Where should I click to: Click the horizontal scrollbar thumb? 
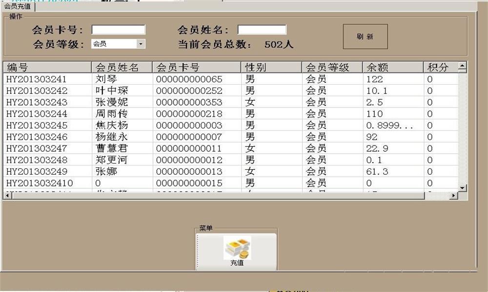pyautogui.click(x=218, y=196)
